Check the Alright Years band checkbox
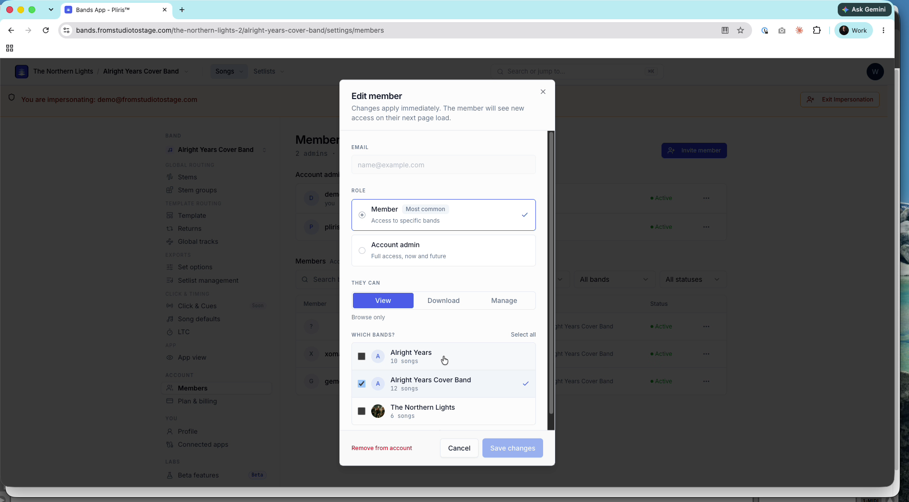Viewport: 909px width, 502px height. point(362,356)
